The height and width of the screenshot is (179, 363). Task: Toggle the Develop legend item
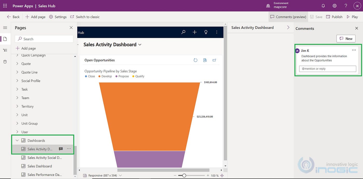(x=105, y=76)
